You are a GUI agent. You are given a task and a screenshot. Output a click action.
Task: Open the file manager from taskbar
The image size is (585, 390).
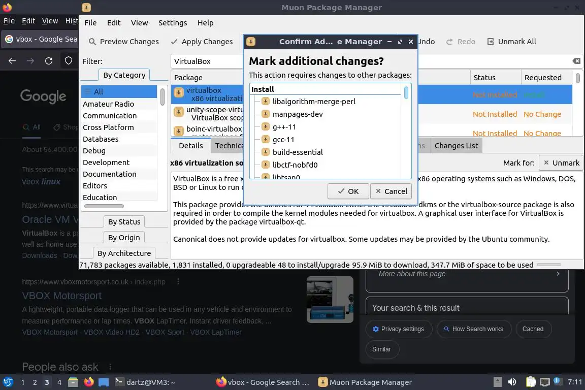coord(73,382)
